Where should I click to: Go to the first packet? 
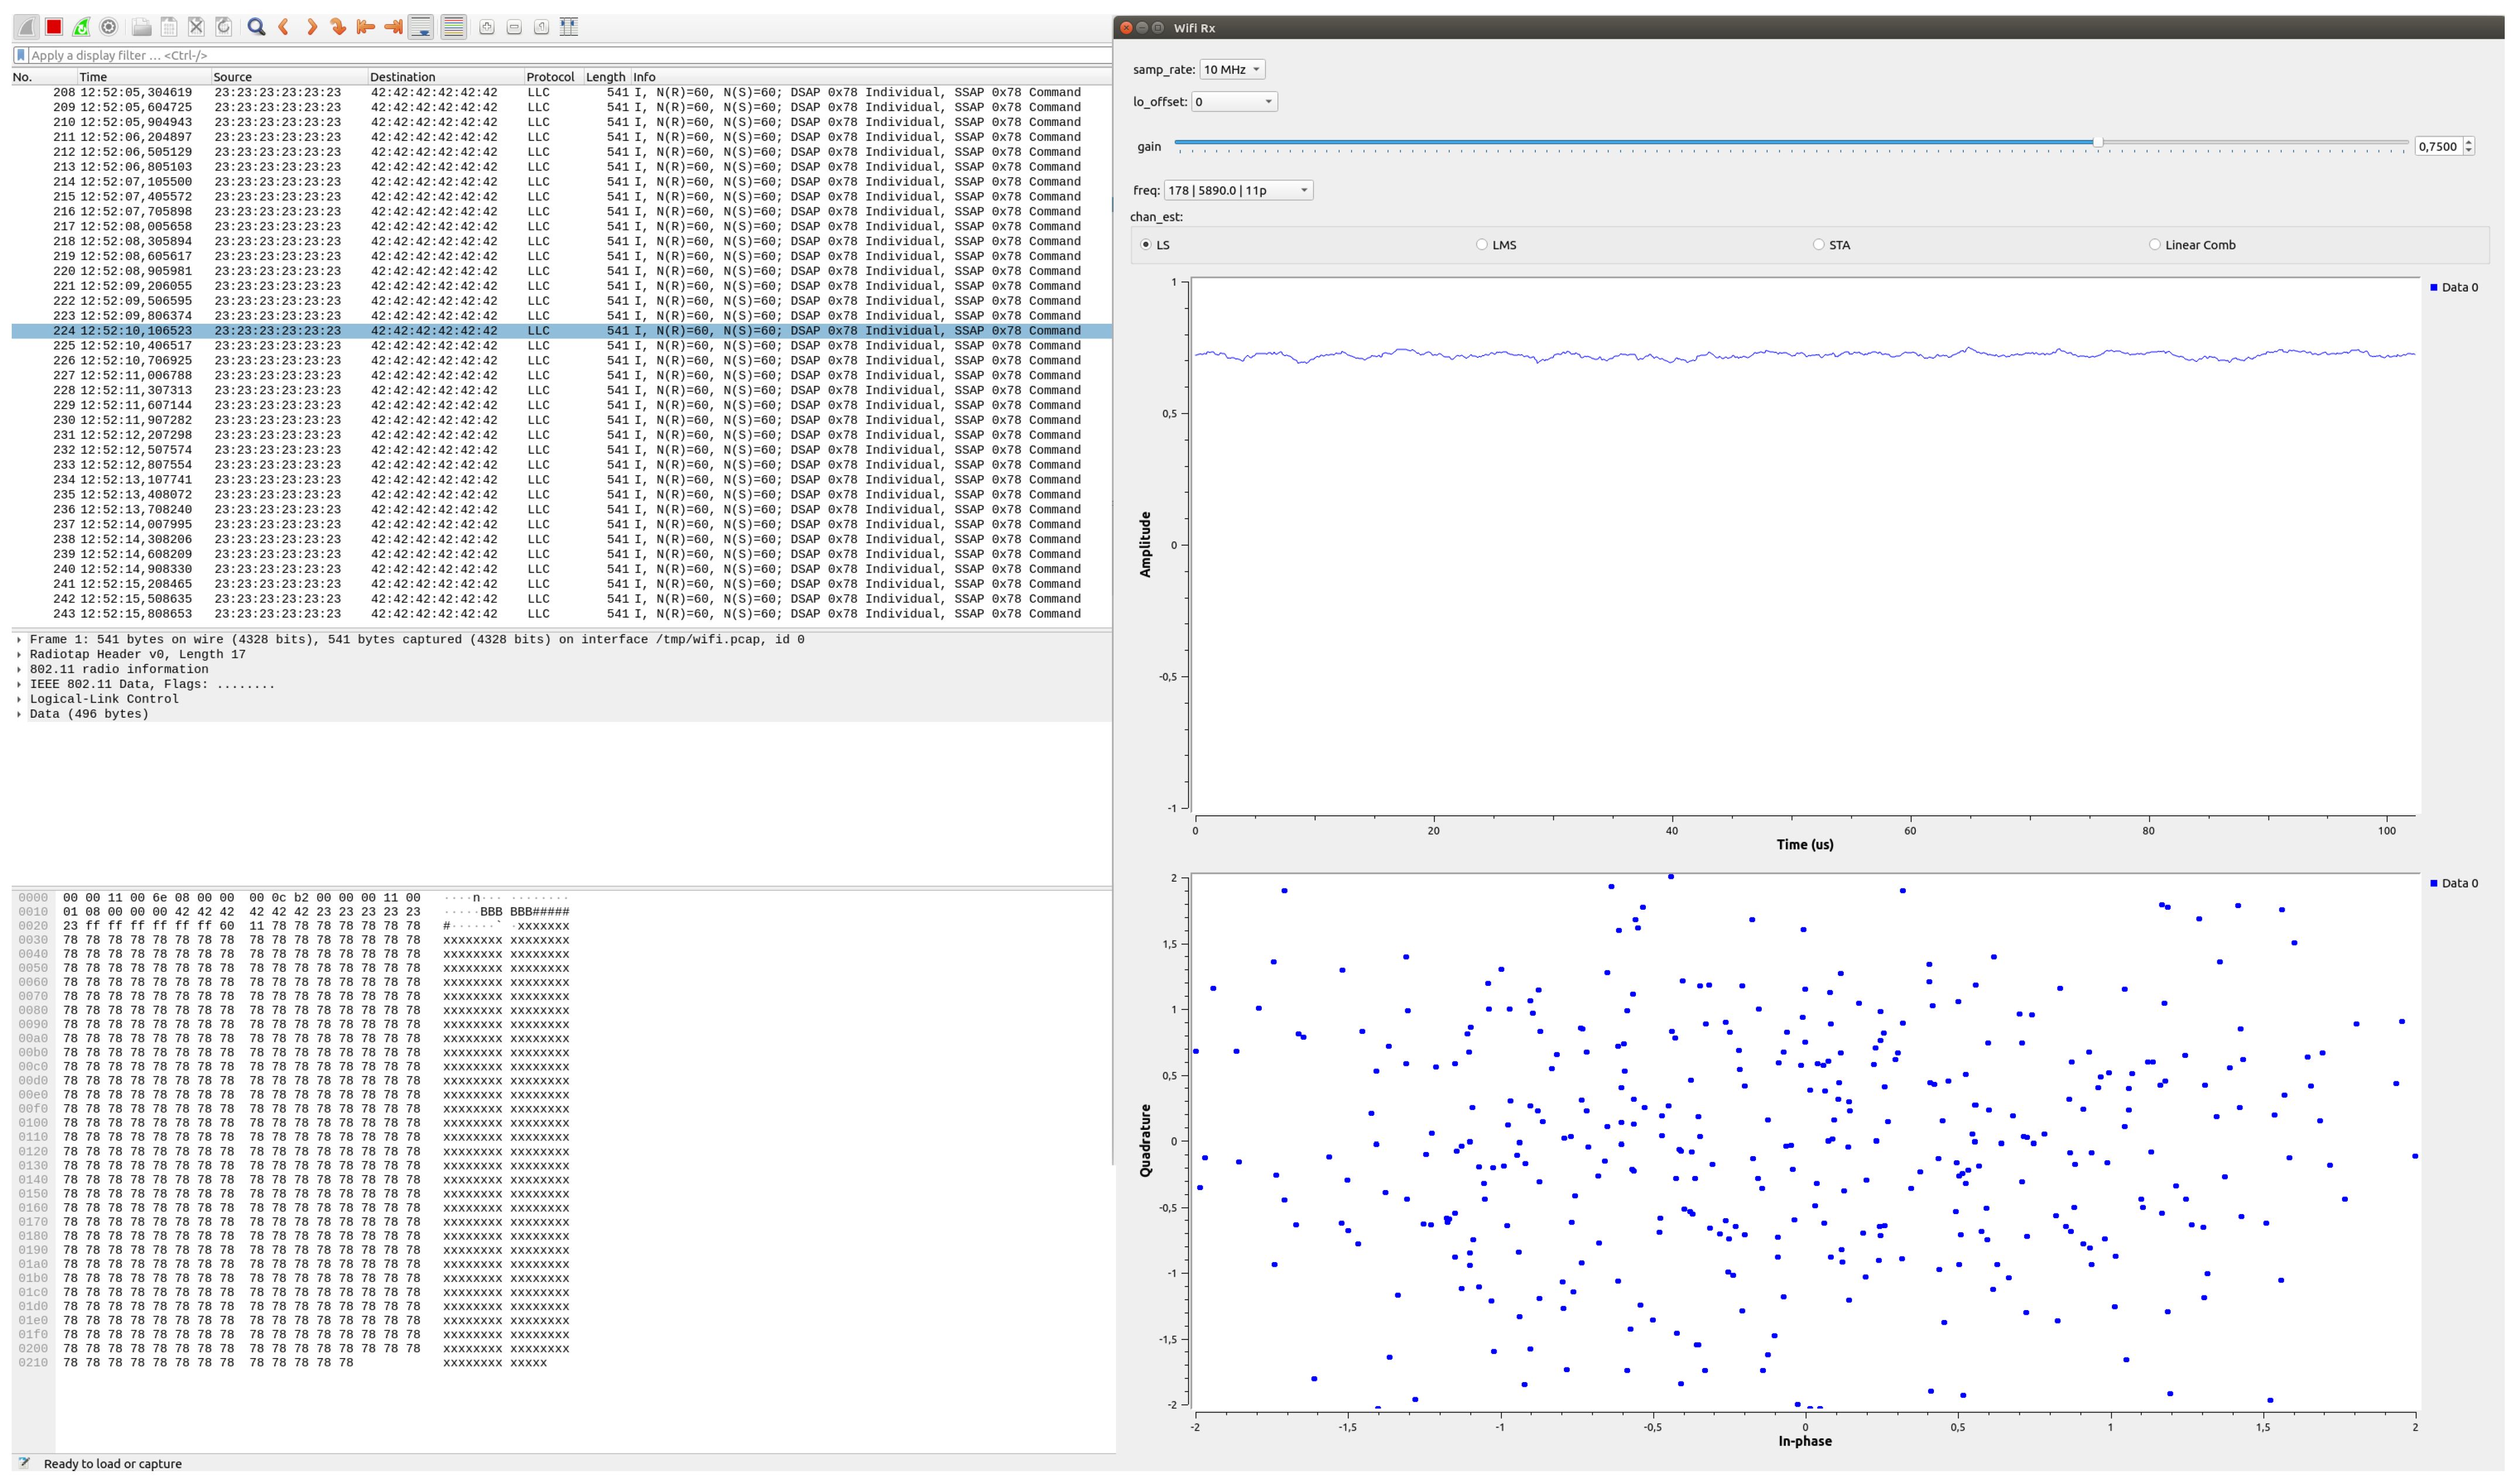tap(366, 27)
